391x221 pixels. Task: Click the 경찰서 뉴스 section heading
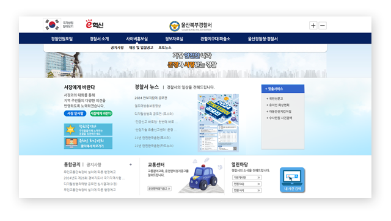[147, 87]
